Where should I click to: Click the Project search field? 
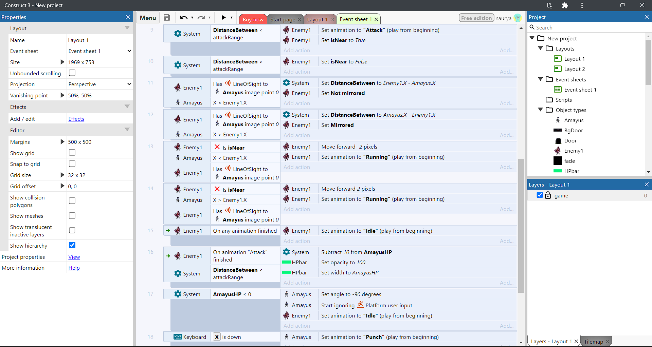[589, 27]
